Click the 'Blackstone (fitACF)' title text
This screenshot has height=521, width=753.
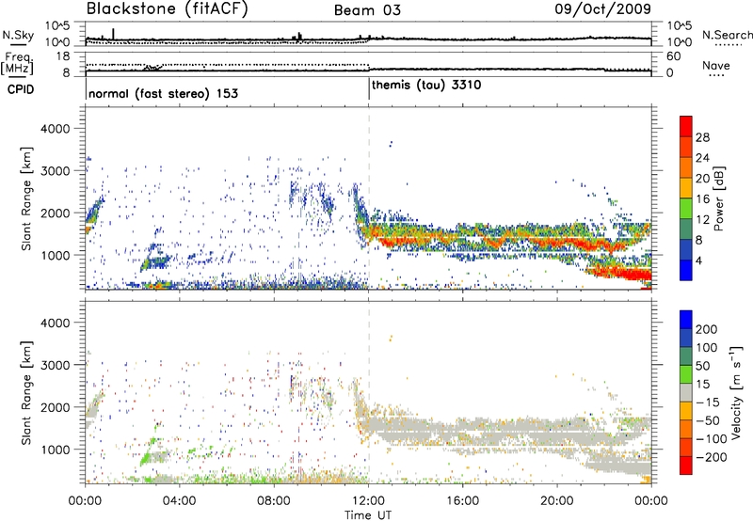168,9
